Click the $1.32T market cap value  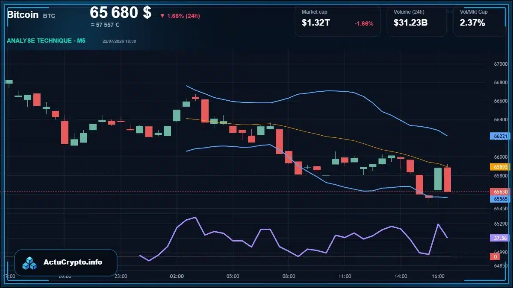[315, 23]
